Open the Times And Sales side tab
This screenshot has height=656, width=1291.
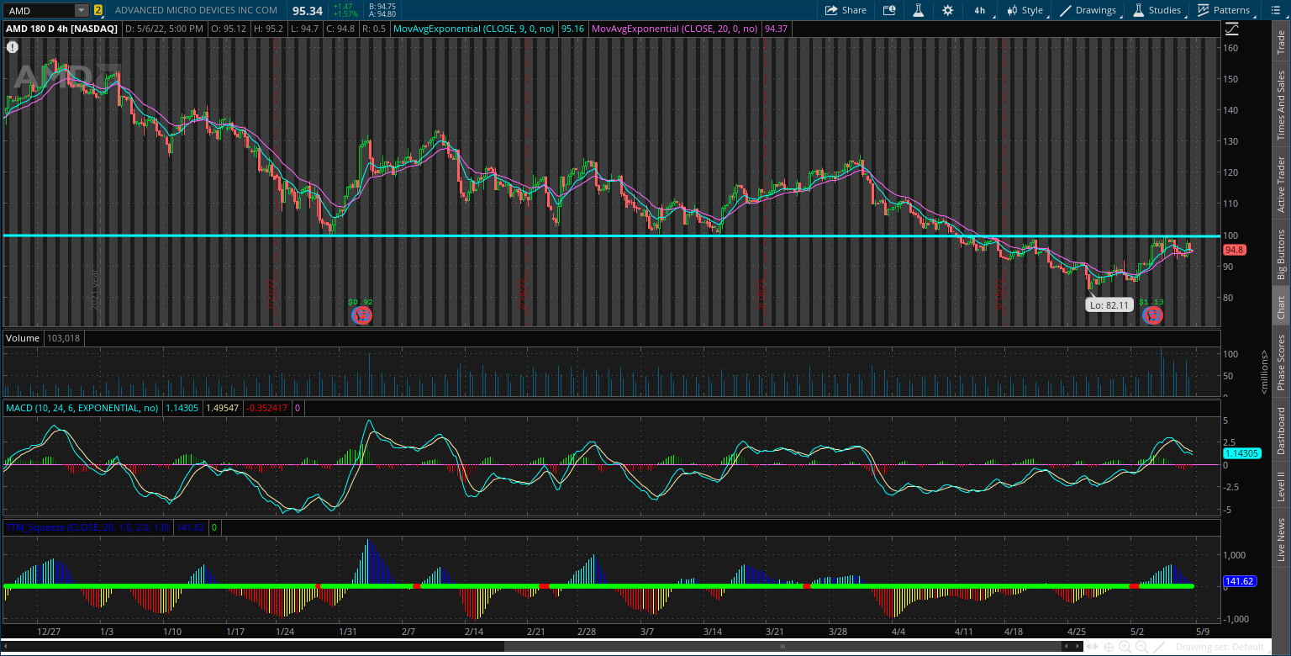1280,105
